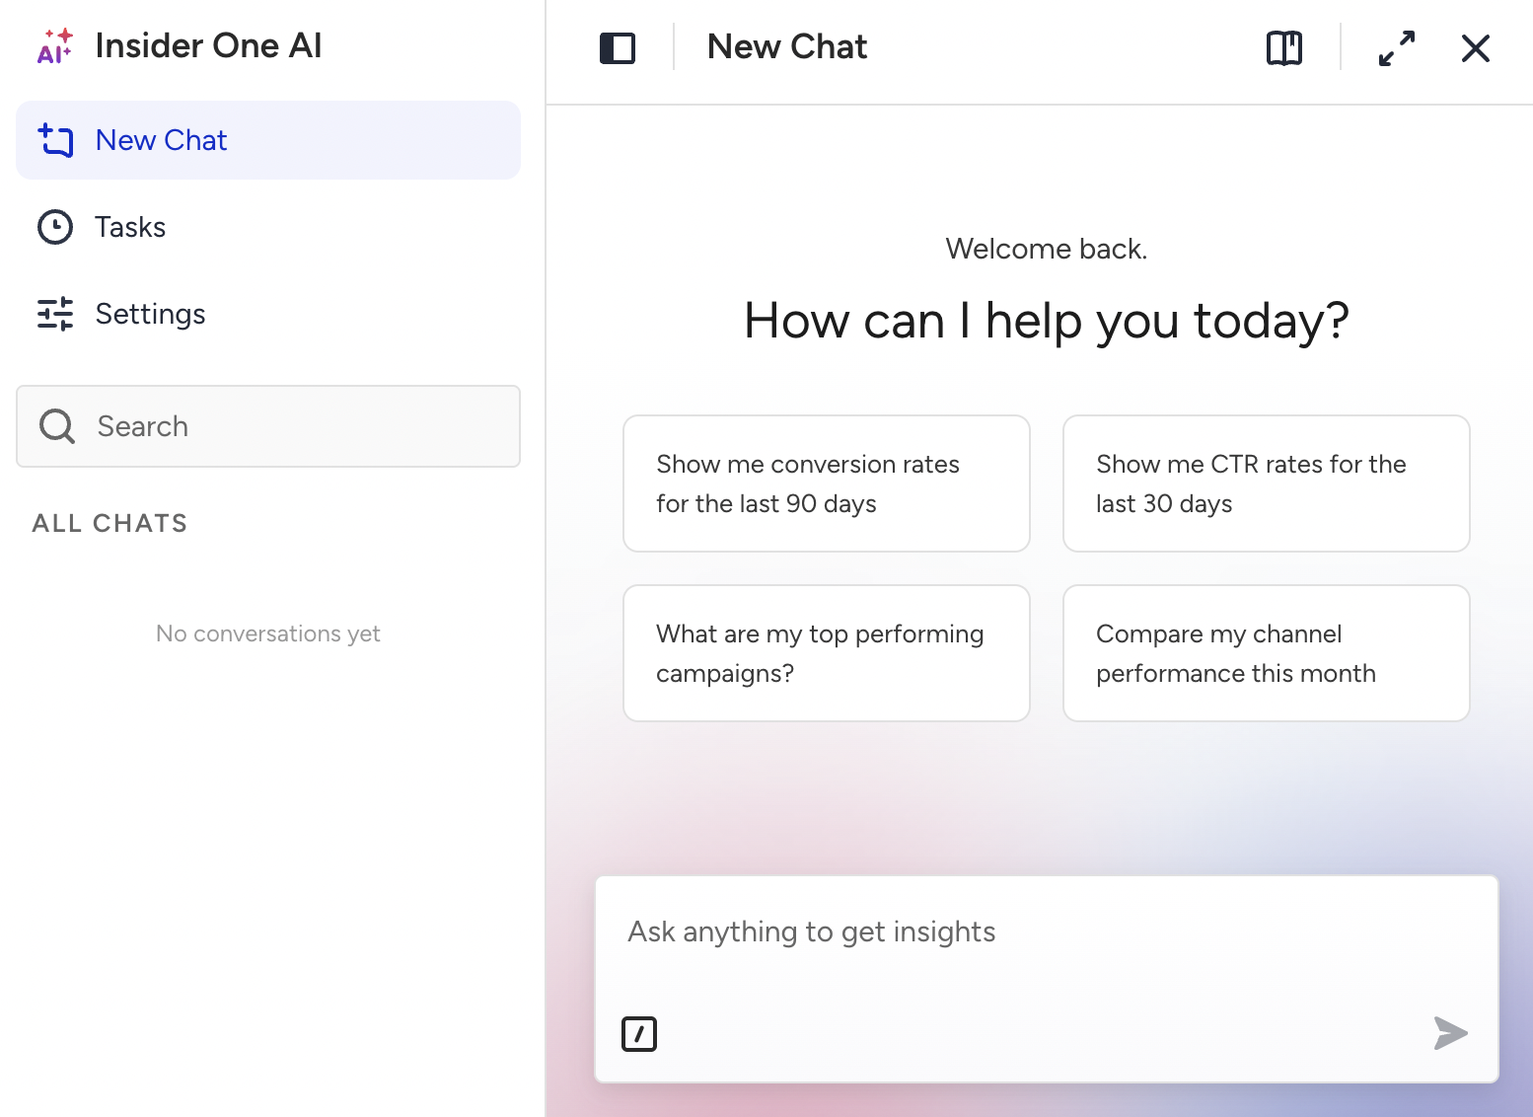
Task: Click the search magnifier icon
Action: 57,426
